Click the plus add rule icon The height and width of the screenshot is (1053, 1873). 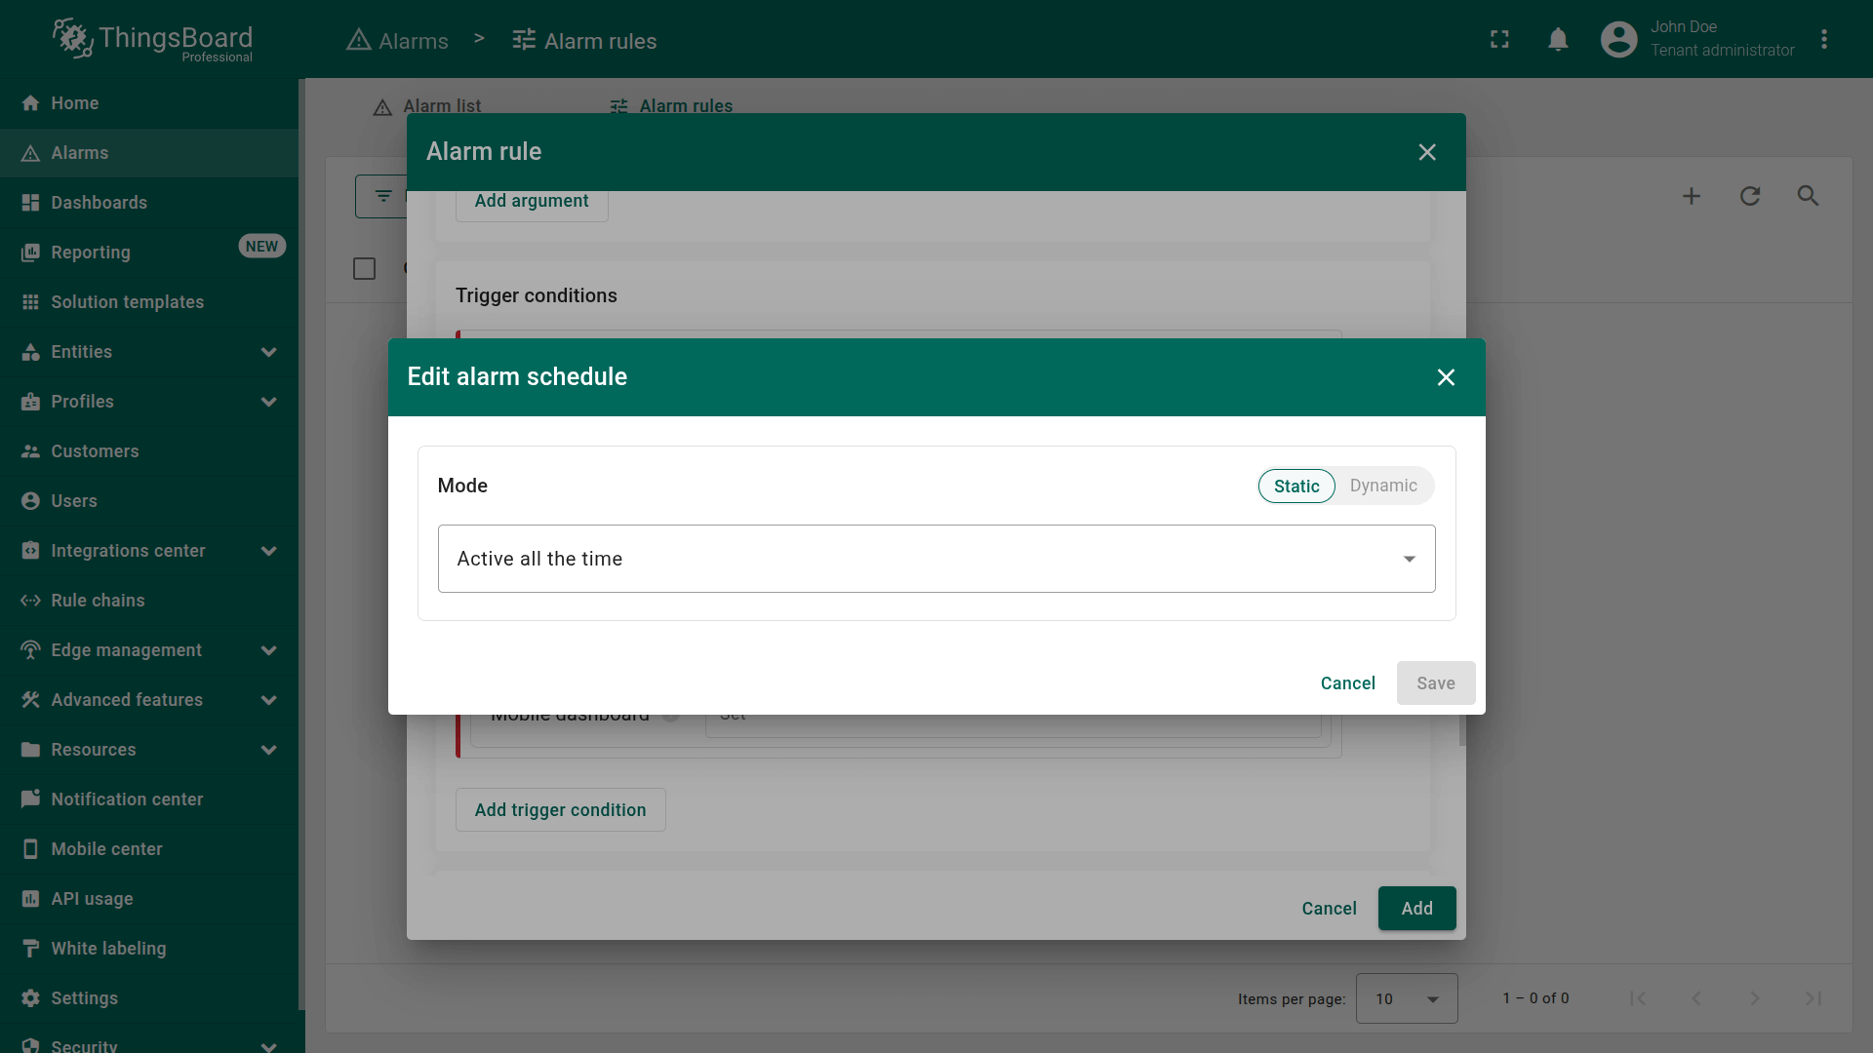click(1692, 196)
